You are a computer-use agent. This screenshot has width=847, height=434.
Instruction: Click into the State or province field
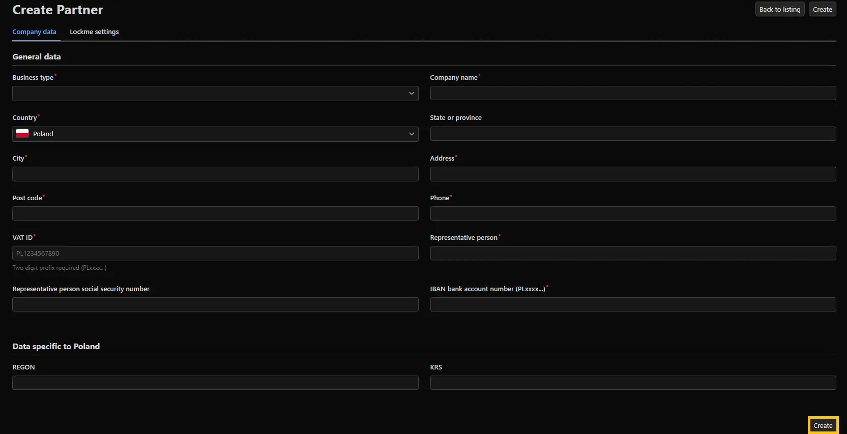633,134
